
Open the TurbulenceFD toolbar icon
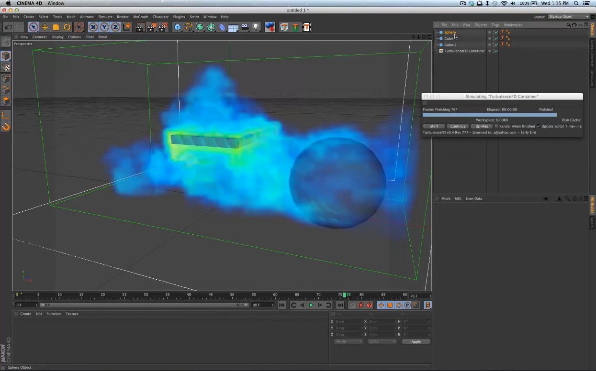(284, 27)
